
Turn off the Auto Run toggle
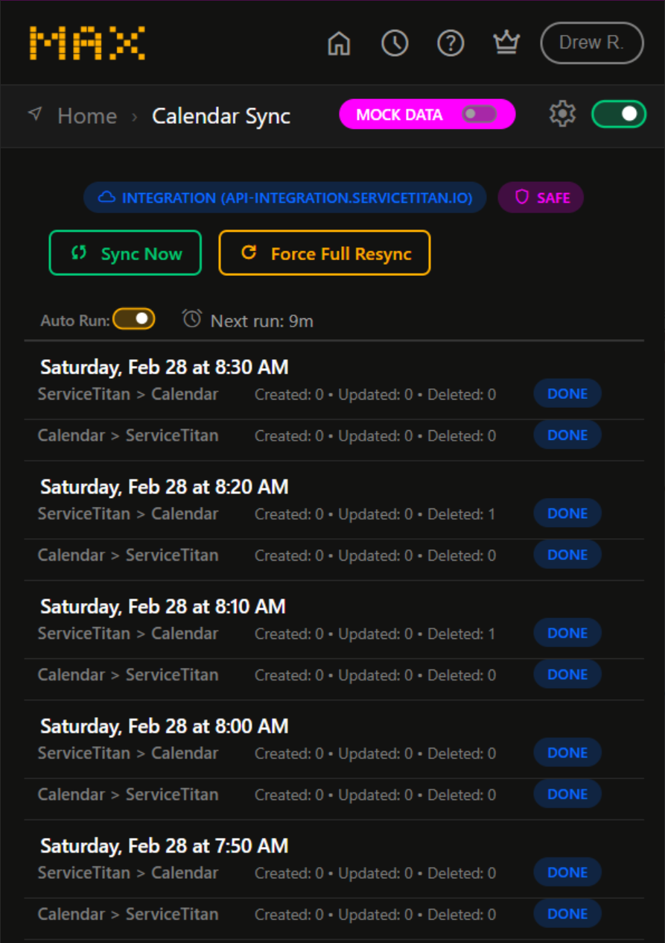[135, 318]
